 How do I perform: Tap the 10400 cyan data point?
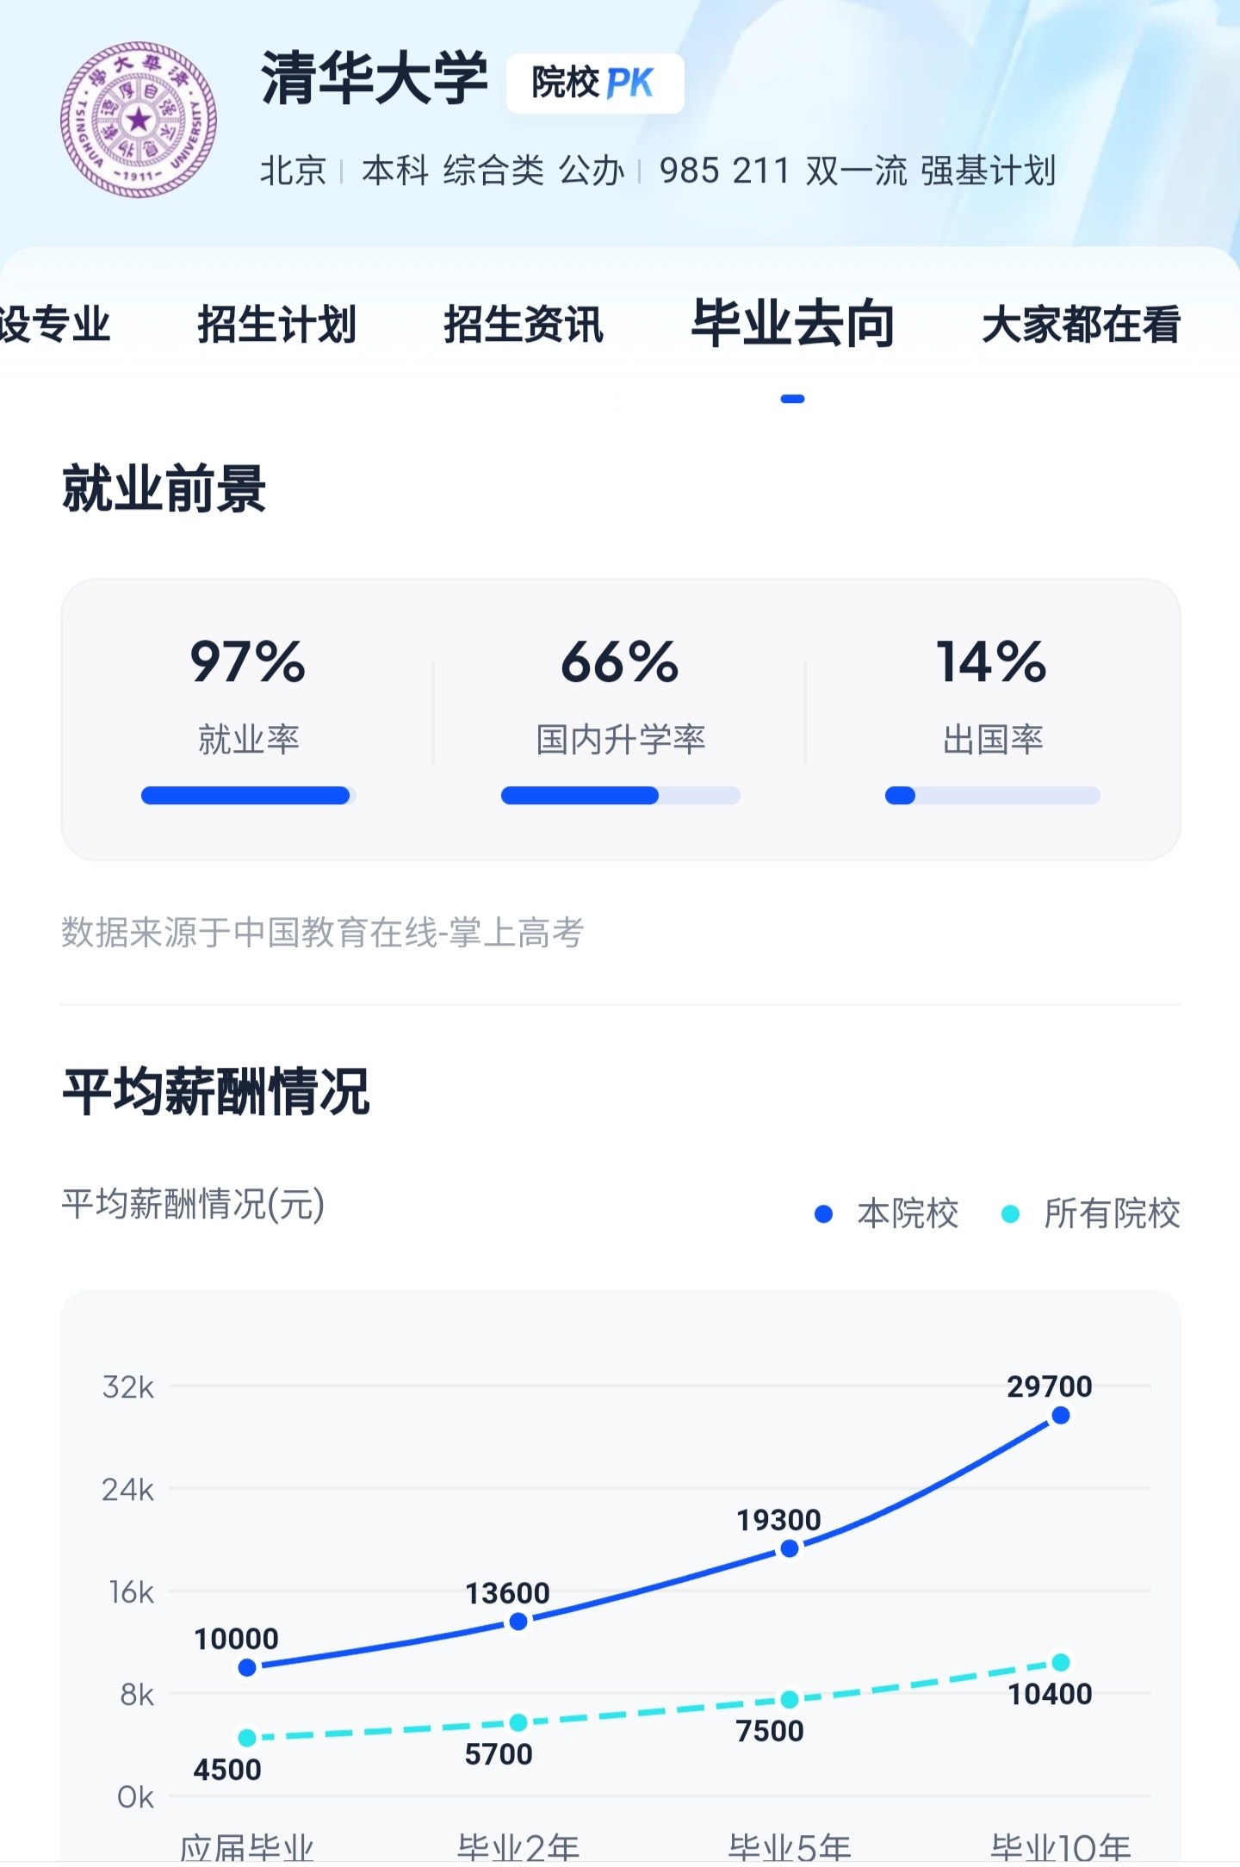1061,1663
